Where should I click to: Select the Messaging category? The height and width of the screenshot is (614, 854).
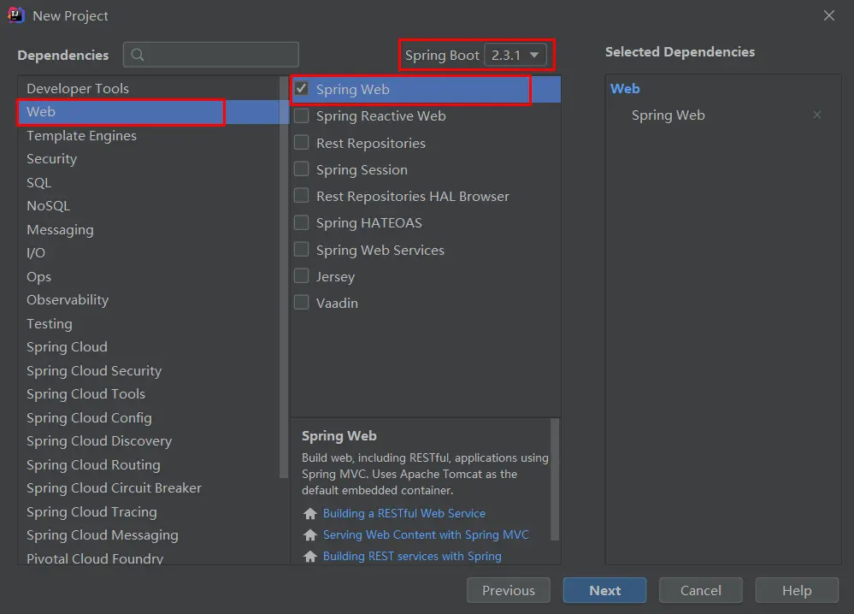click(149, 230)
